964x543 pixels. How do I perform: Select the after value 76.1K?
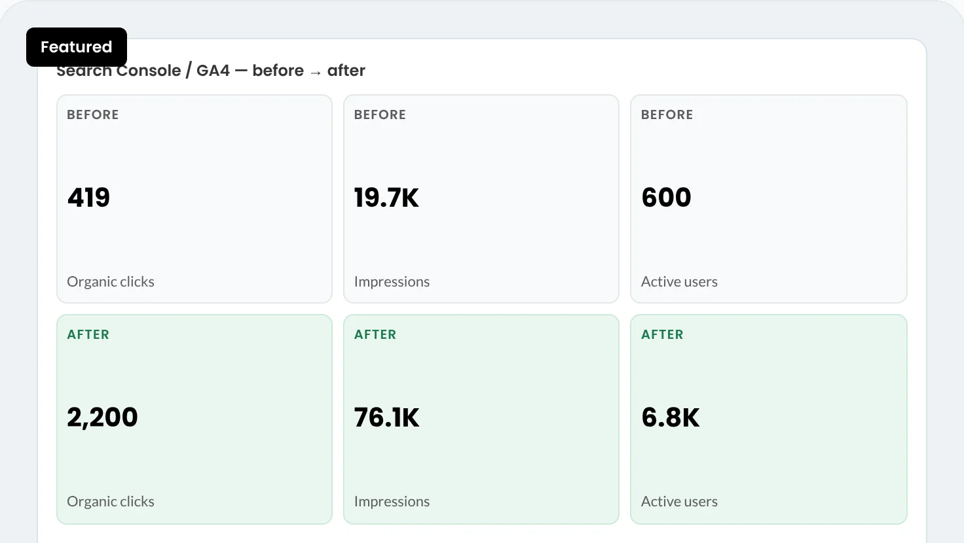pos(386,417)
